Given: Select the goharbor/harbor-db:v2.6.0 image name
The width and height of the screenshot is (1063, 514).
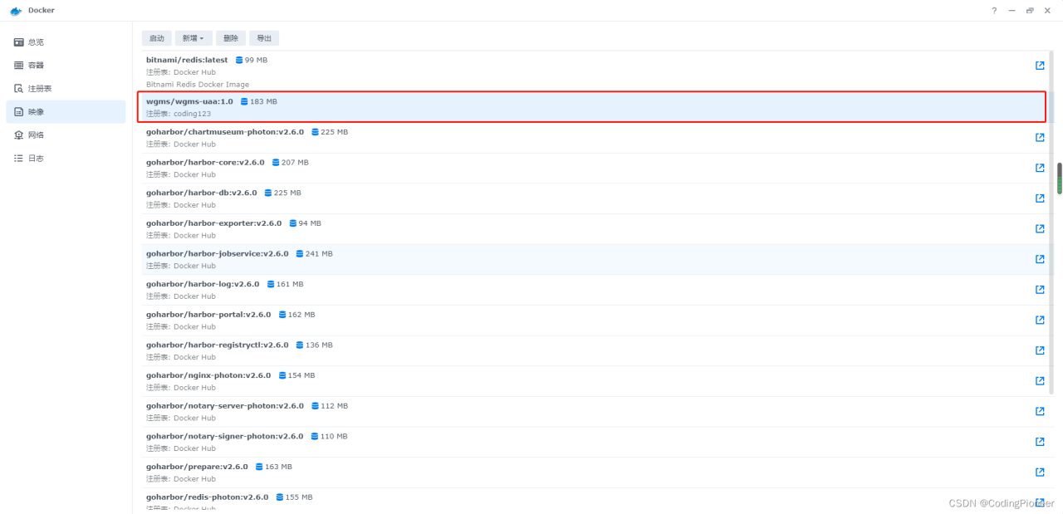Looking at the screenshot, I should (202, 193).
